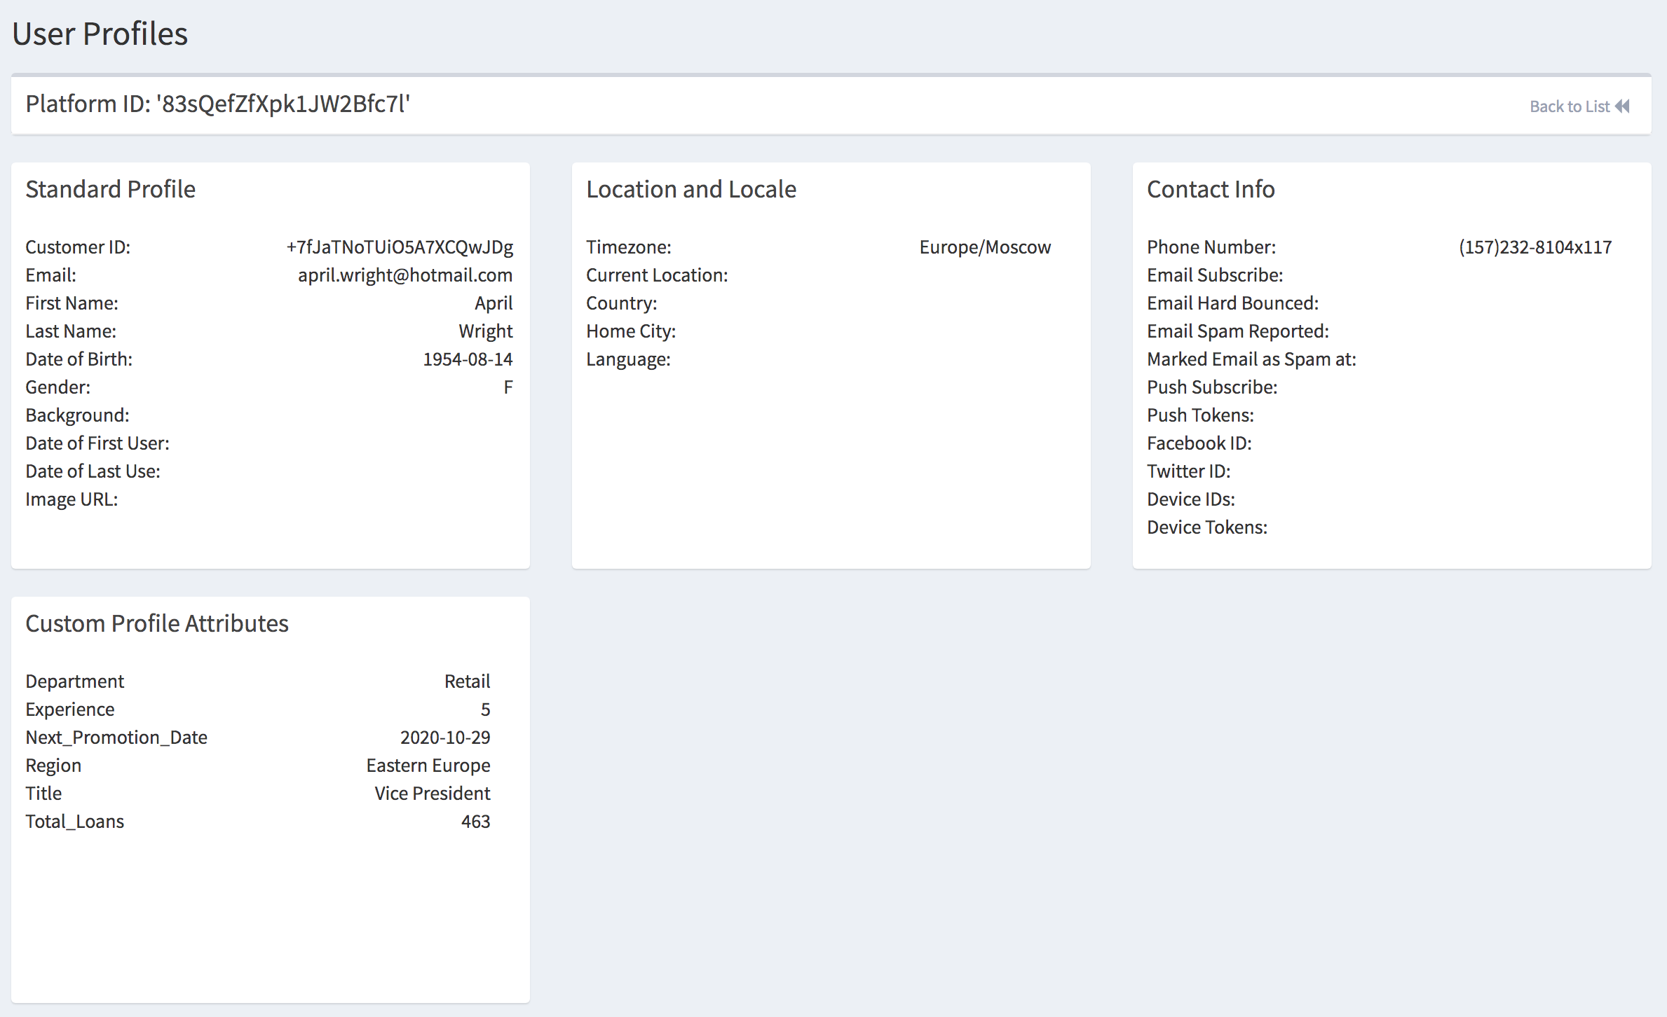The image size is (1667, 1017).
Task: Click the Customer ID: label
Action: point(78,247)
